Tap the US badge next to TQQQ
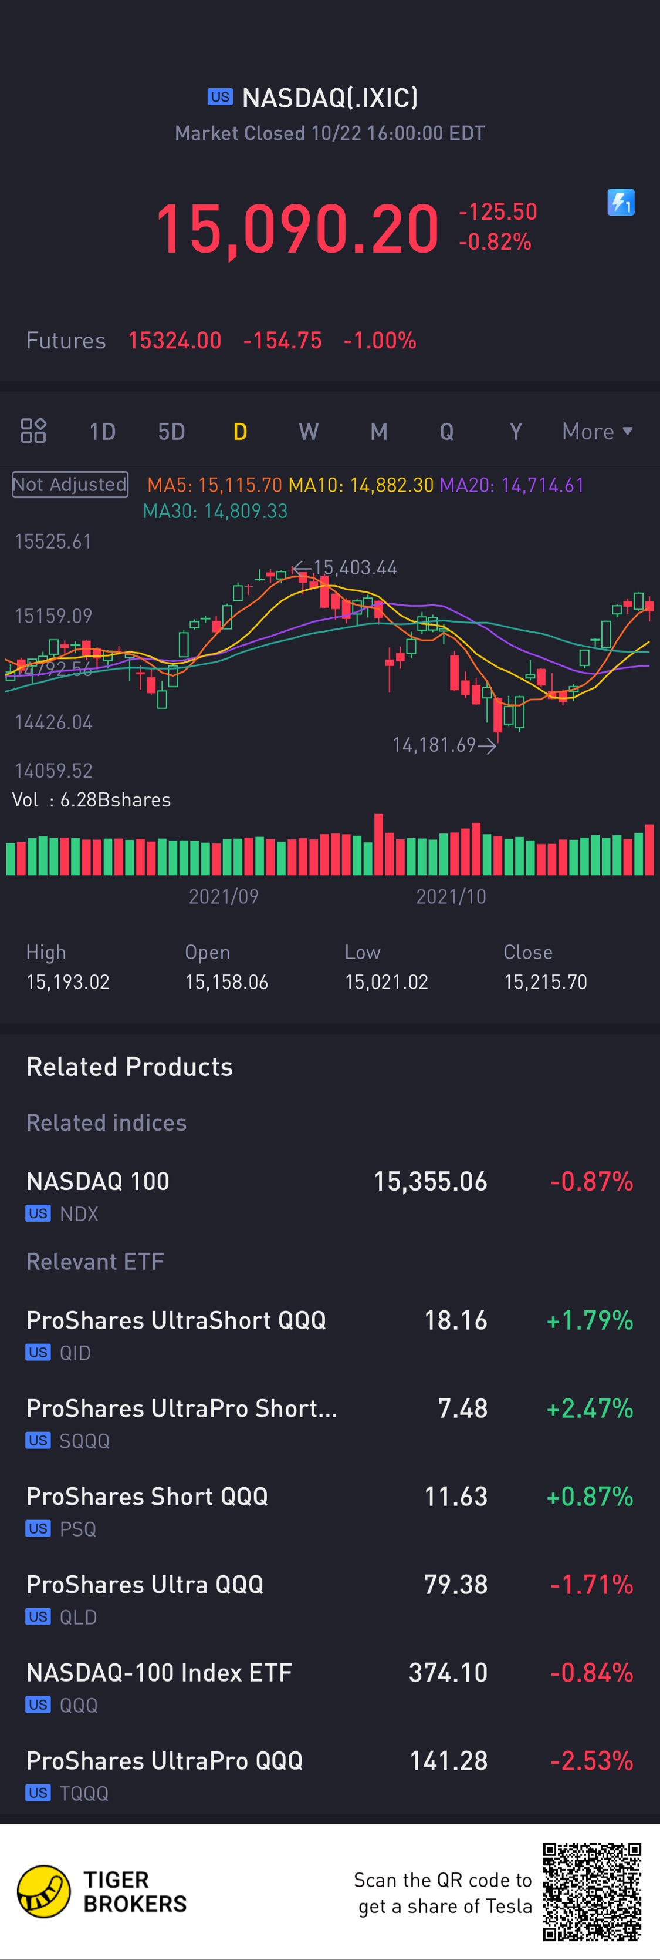 (x=38, y=1793)
